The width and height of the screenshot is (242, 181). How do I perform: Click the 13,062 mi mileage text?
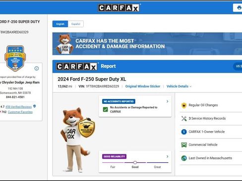65,87
